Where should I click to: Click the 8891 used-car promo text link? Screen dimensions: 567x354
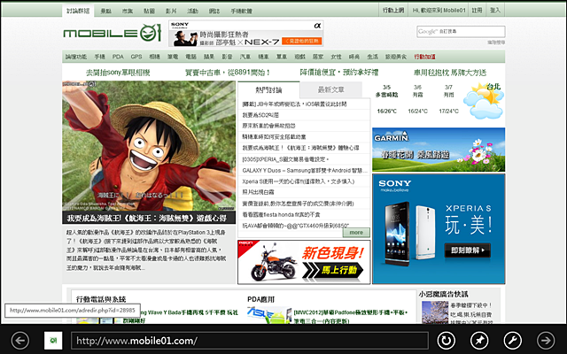(x=228, y=73)
